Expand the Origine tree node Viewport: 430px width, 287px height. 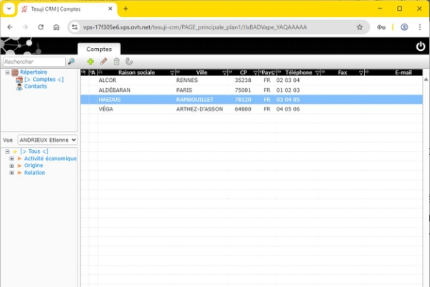tap(12, 166)
